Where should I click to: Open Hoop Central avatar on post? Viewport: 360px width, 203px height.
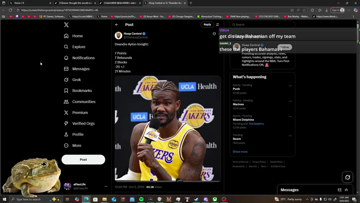[118, 35]
